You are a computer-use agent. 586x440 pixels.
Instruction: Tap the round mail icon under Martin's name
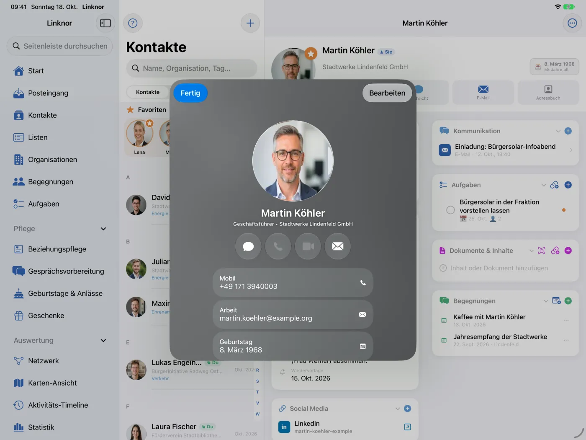[x=338, y=246]
